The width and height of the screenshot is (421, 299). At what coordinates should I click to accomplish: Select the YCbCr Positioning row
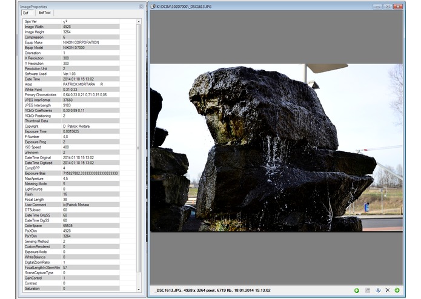(x=71, y=116)
